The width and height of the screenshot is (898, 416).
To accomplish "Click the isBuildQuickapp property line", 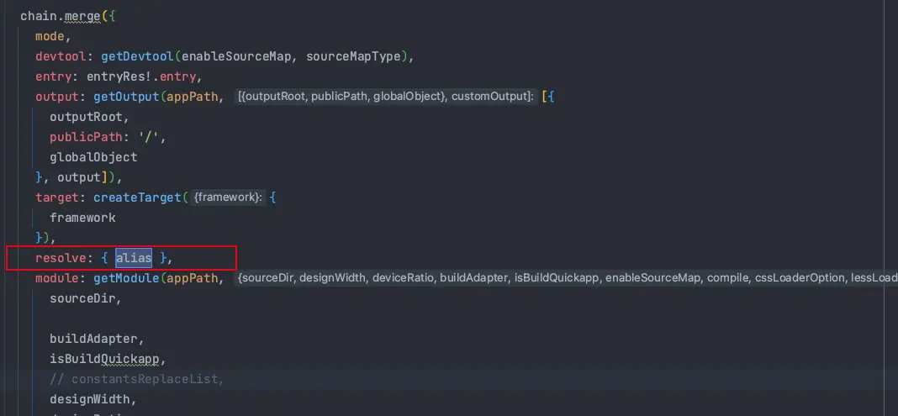I will [x=105, y=359].
